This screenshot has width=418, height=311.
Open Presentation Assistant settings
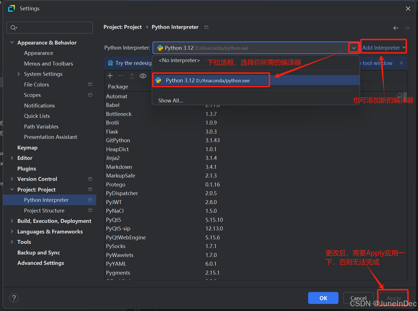coord(51,137)
